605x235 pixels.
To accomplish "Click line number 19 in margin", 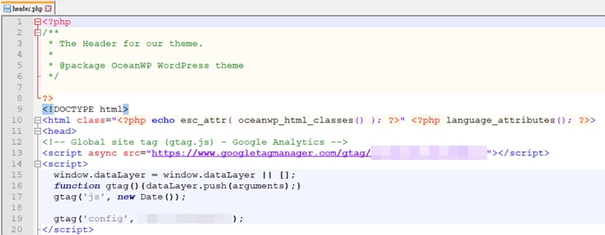I will coord(17,219).
